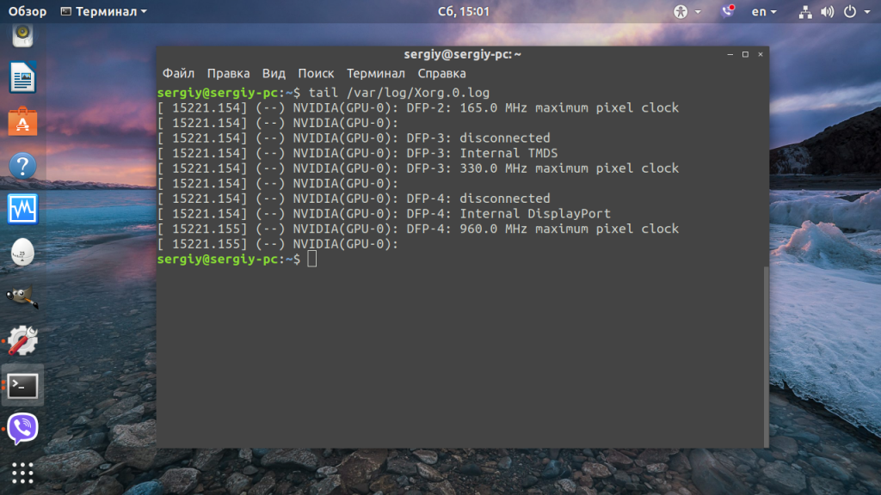Open Viber from the dock
Viewport: 881px width, 495px height.
[22, 428]
